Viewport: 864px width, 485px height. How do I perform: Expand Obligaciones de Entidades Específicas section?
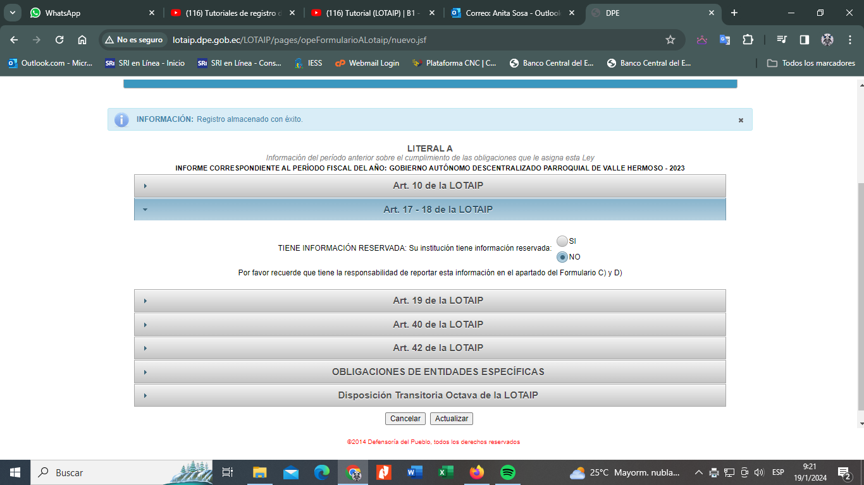[x=430, y=372]
